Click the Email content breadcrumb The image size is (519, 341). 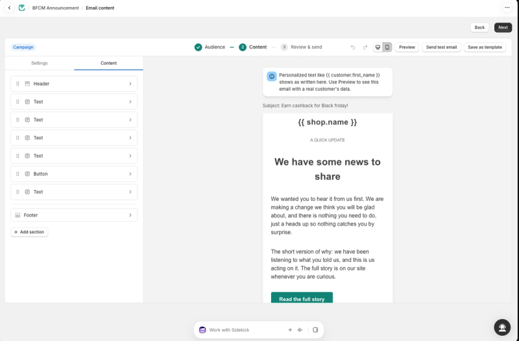[100, 8]
